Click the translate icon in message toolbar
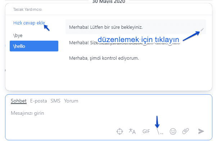The height and width of the screenshot is (141, 216). [x=132, y=131]
